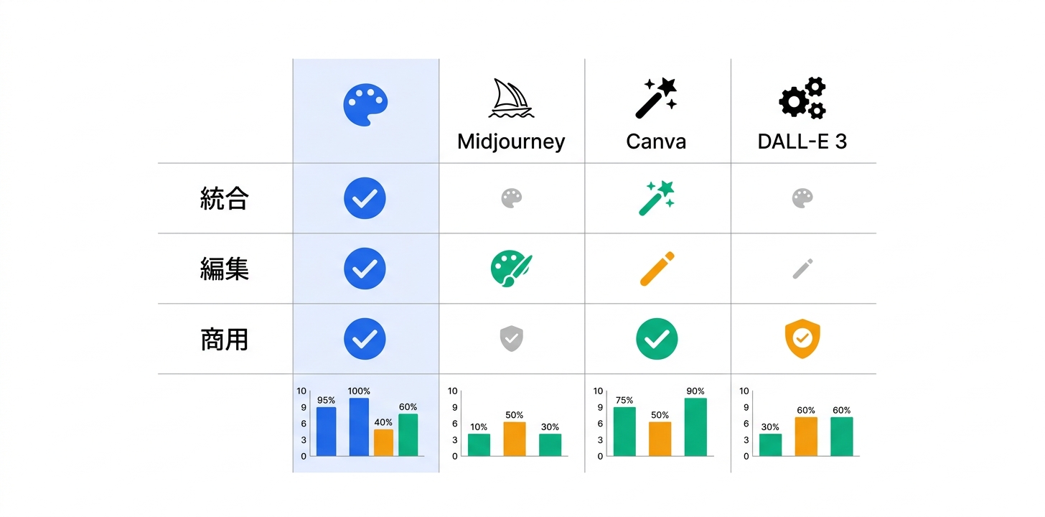Click the 商用 row label
Screen dimensions: 1045x517
(x=224, y=339)
